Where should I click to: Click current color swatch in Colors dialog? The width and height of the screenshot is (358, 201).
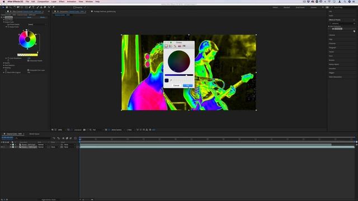(167, 80)
